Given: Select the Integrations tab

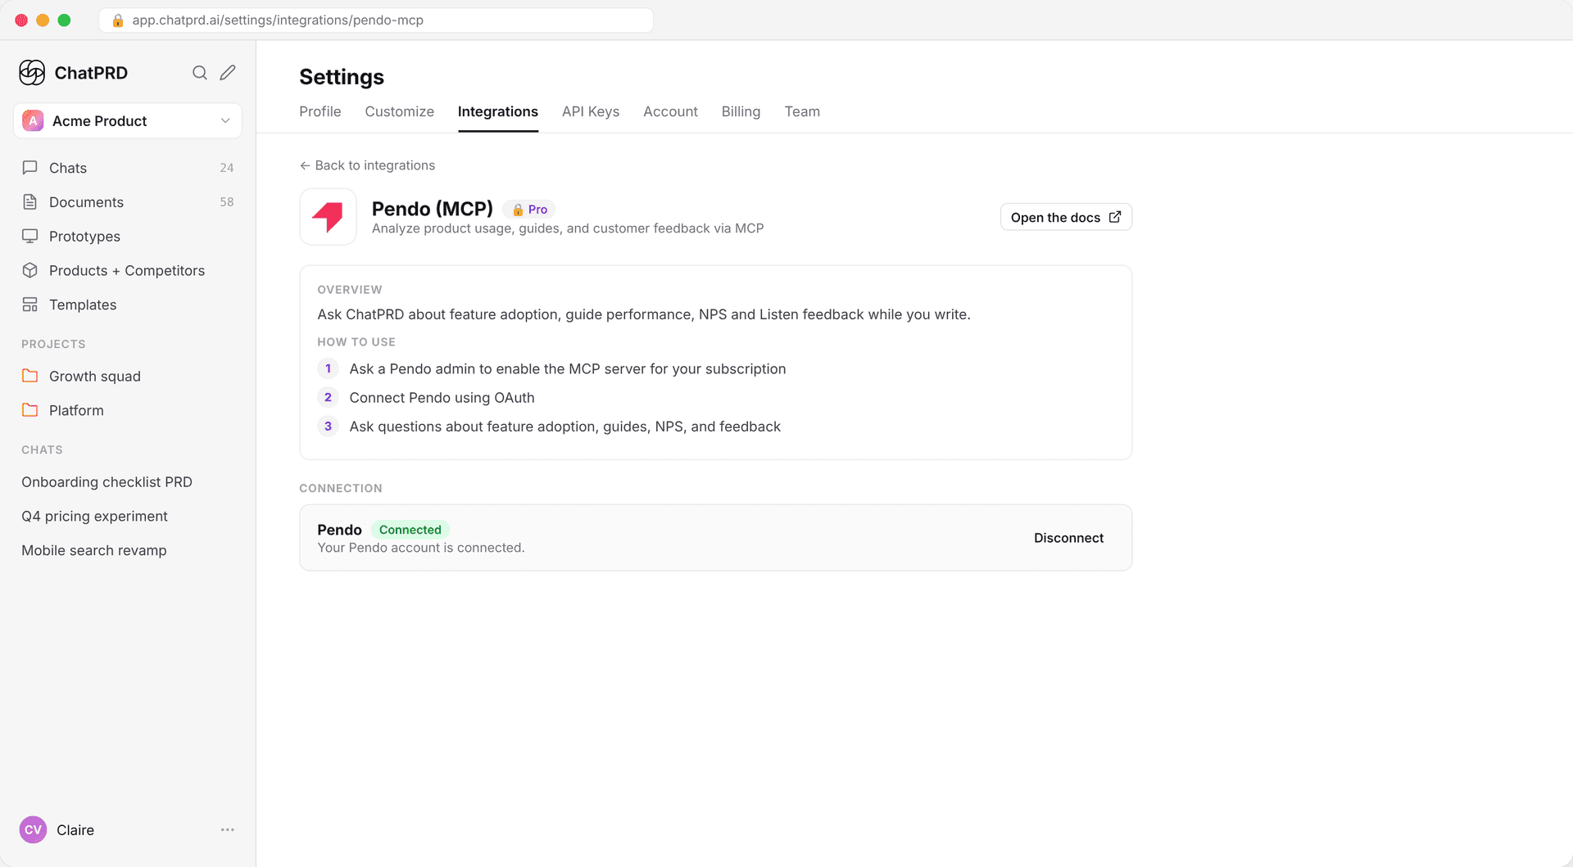Looking at the screenshot, I should 498,111.
